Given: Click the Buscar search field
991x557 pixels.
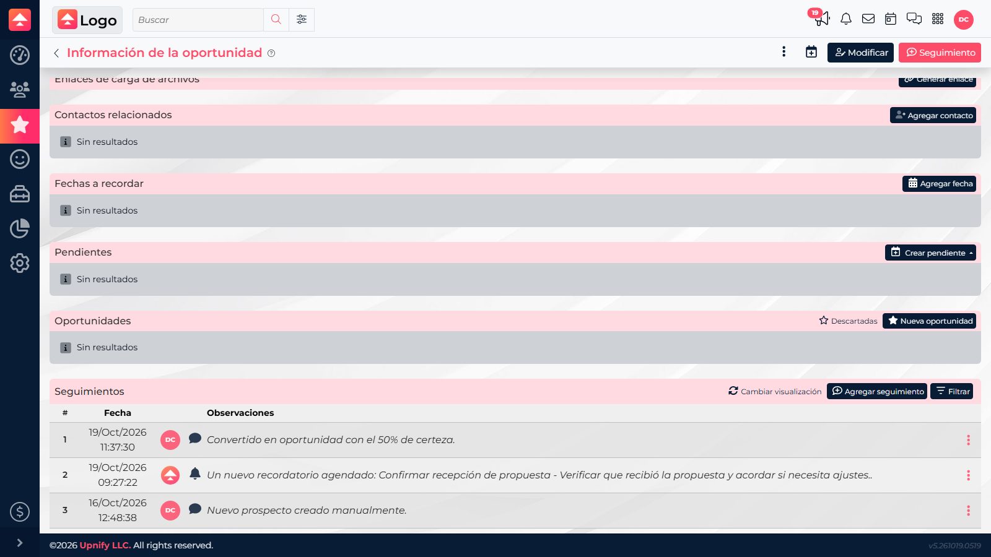Looking at the screenshot, I should [198, 20].
